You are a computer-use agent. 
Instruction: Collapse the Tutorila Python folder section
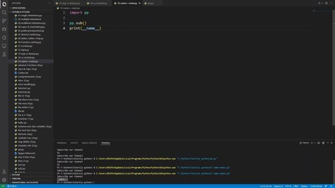(x=31, y=12)
